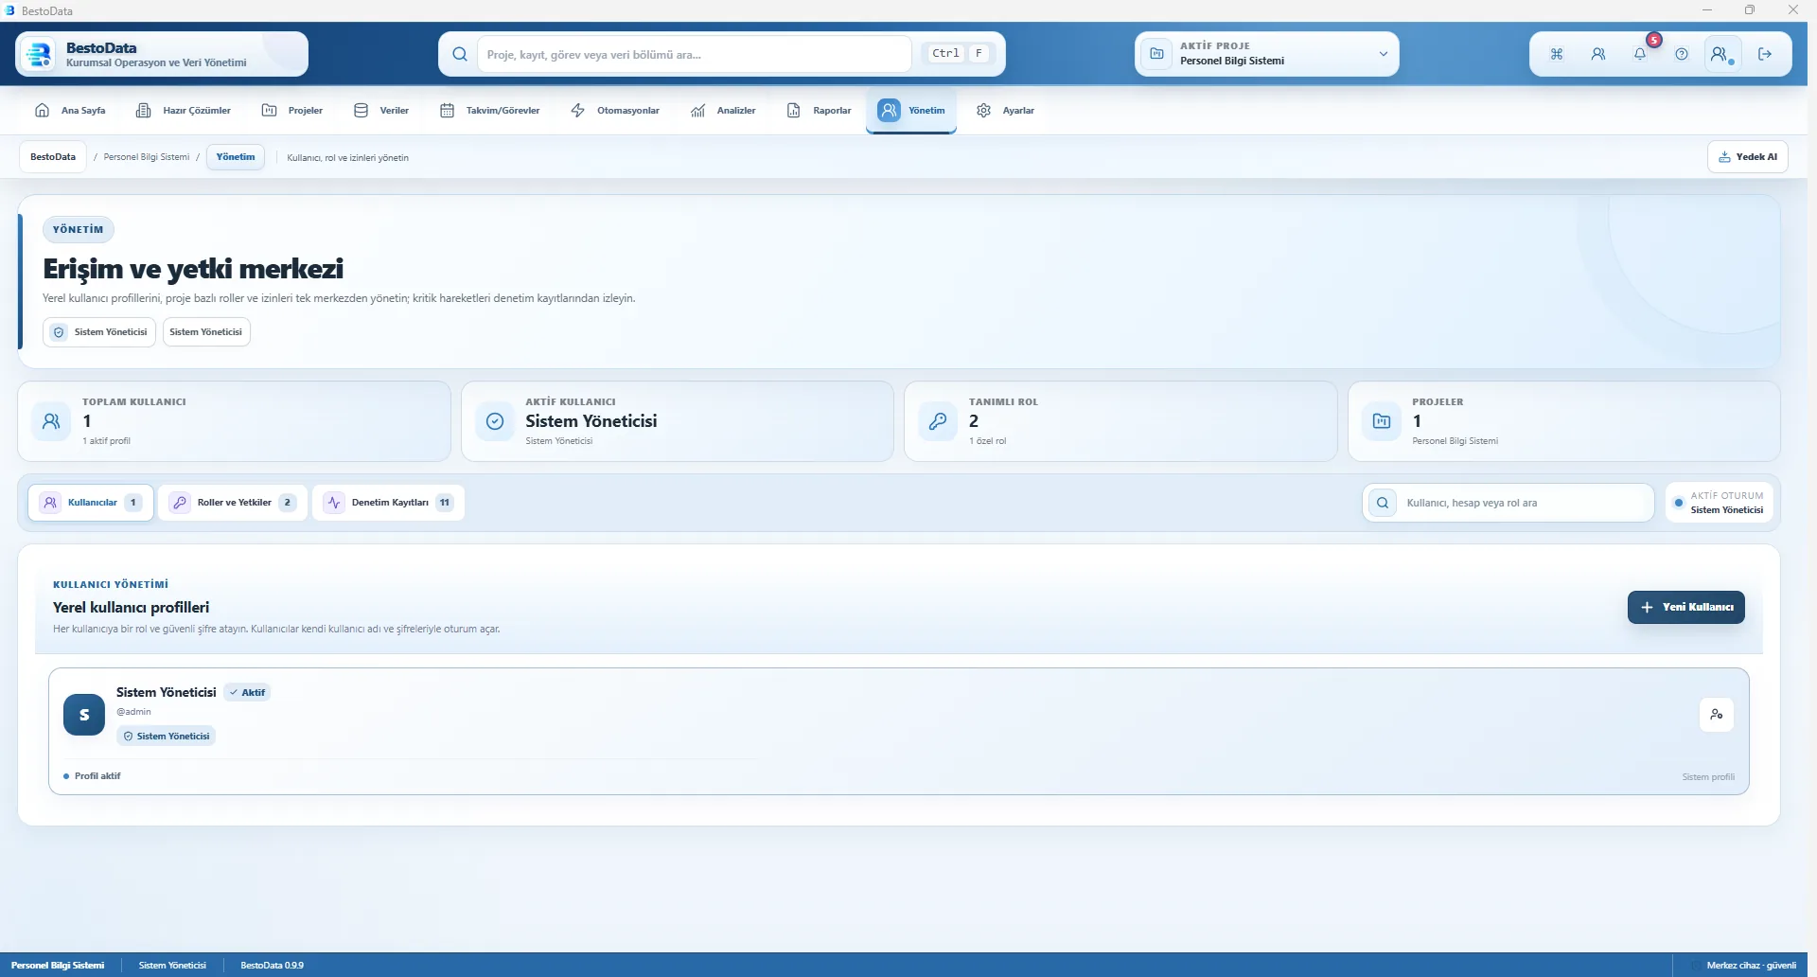Click the Toplam Kullanıcı card icon
1817x977 pixels.
51,421
